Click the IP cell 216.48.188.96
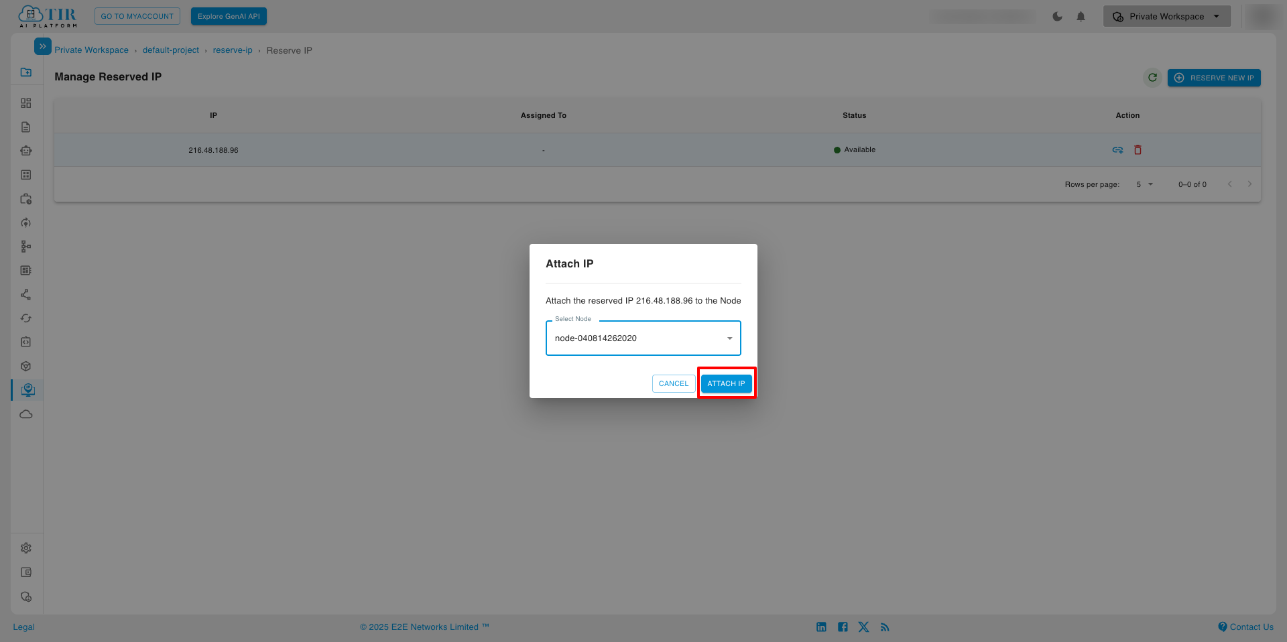This screenshot has width=1287, height=642. pos(213,150)
